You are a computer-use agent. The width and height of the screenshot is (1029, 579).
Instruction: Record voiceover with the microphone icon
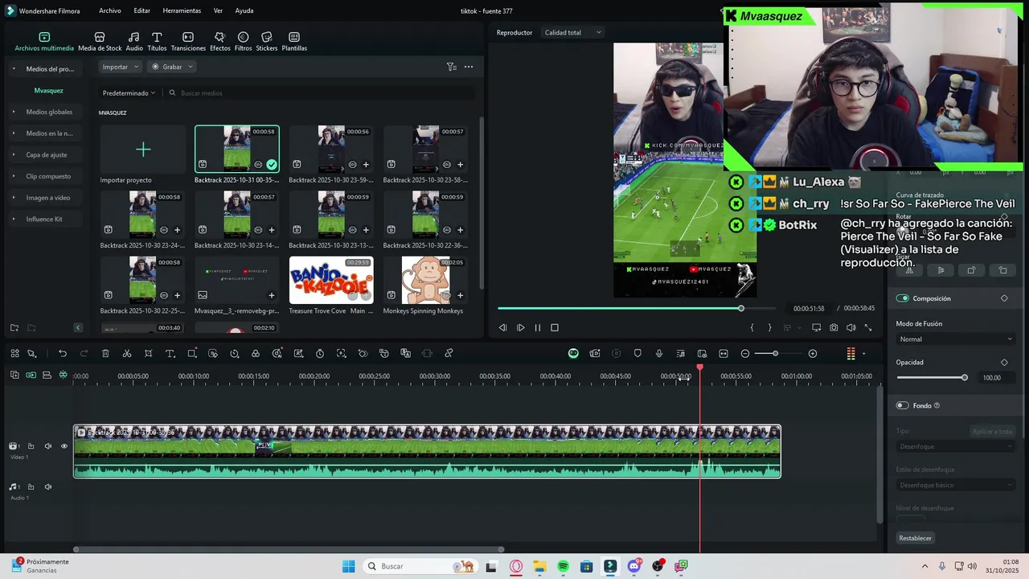659,353
